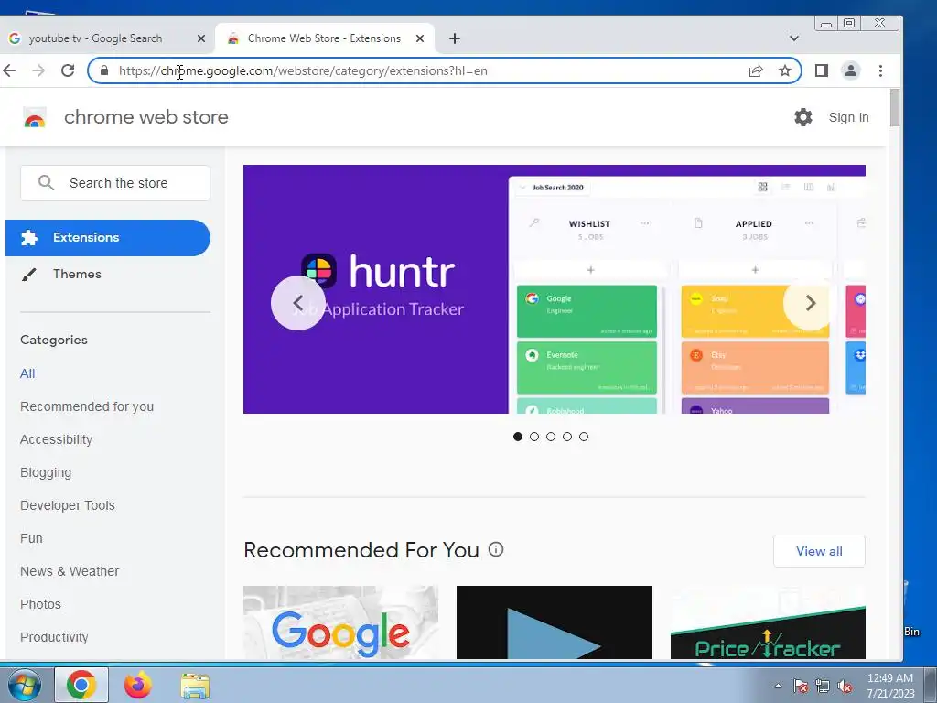Open Developer Tools category
The height and width of the screenshot is (703, 937).
[68, 505]
